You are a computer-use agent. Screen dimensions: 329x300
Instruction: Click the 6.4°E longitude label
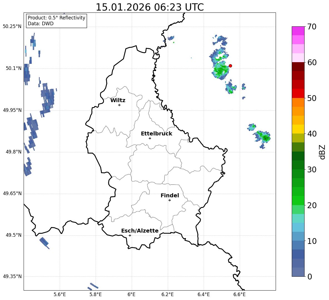pos(203,294)
